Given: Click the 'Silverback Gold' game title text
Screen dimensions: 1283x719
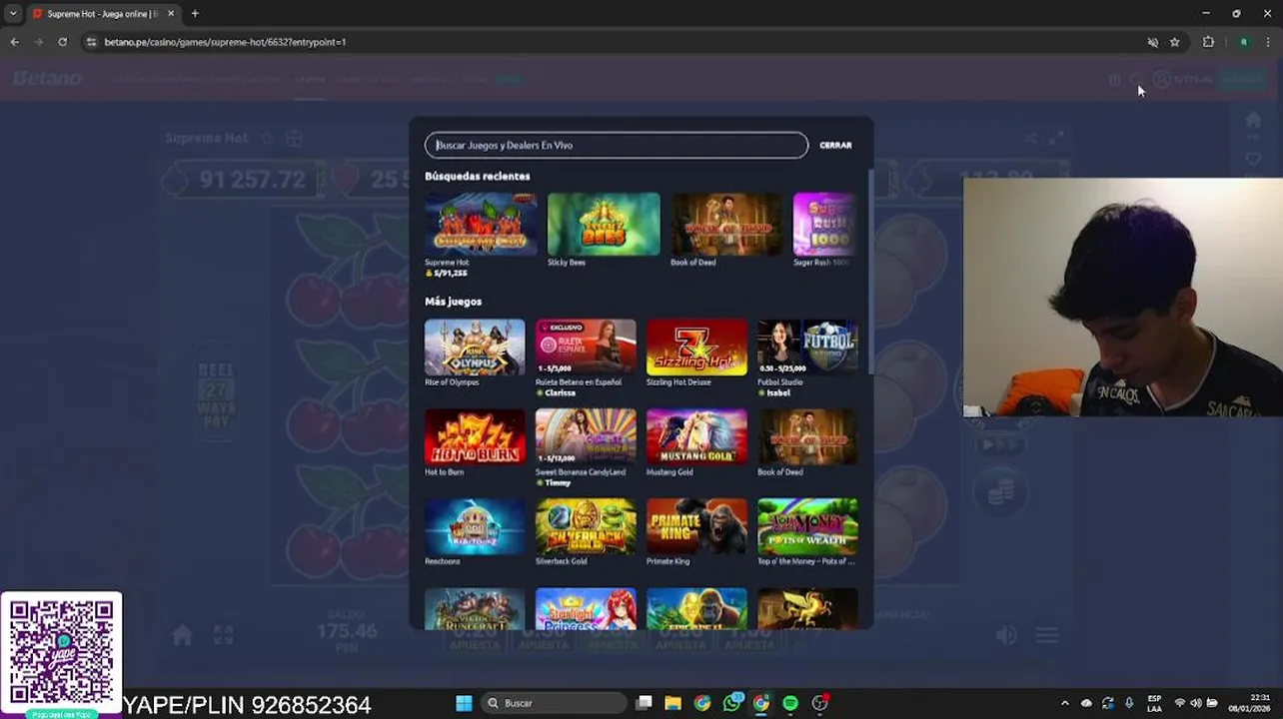Looking at the screenshot, I should tap(562, 561).
